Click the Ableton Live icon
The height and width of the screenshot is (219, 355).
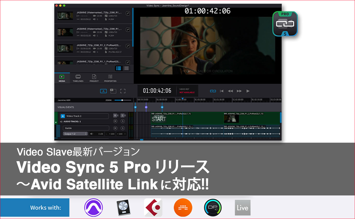pyautogui.click(x=243, y=208)
